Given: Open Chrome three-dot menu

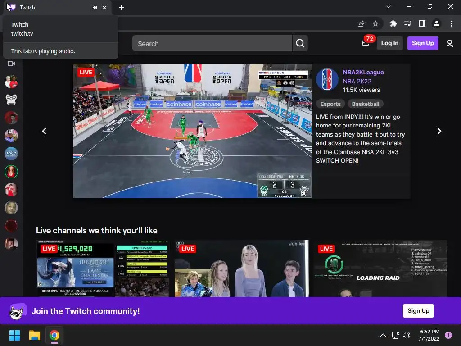Looking at the screenshot, I should tap(451, 23).
